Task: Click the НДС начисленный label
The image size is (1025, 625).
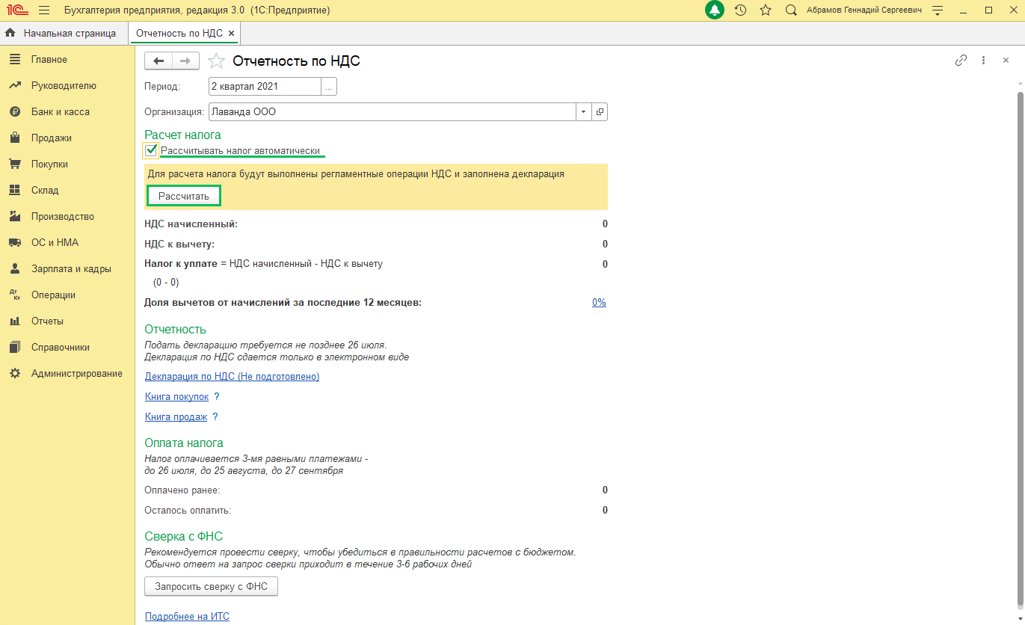Action: tap(191, 224)
